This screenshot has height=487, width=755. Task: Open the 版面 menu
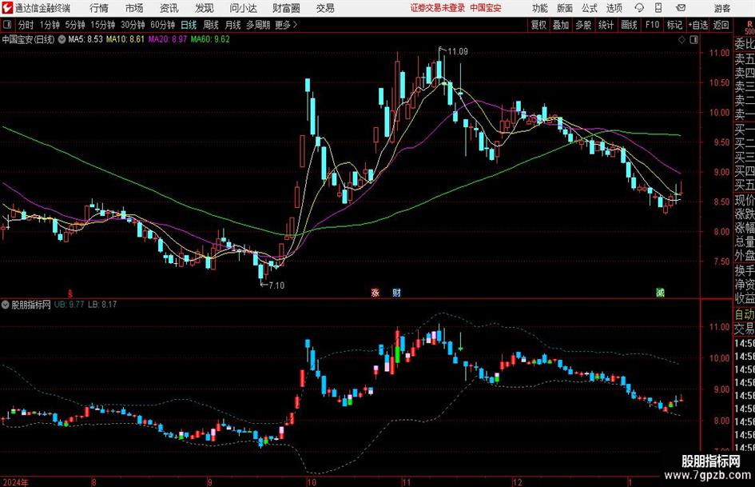[x=565, y=8]
